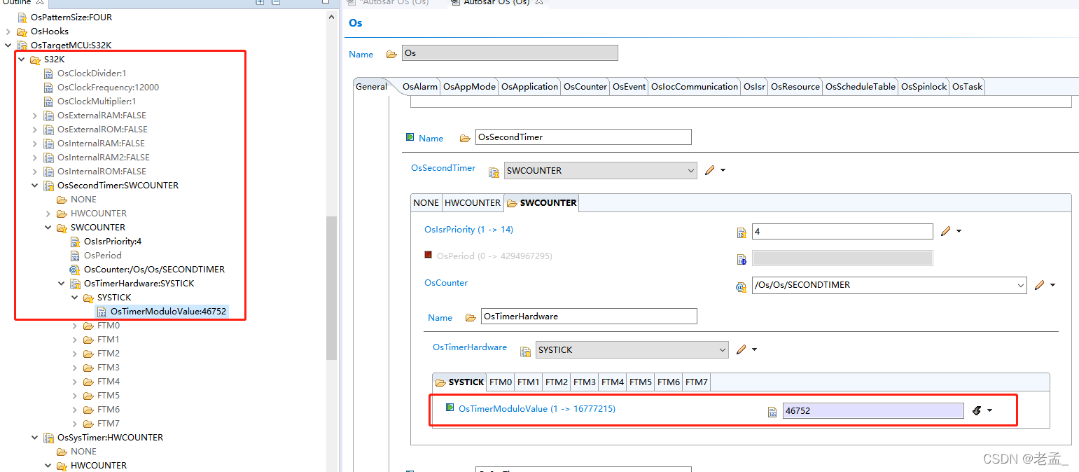Expand OsExternalROM:FALSE node

click(x=35, y=130)
